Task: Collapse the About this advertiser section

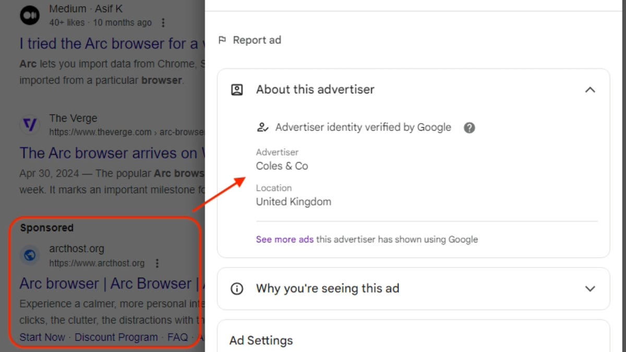Action: (590, 89)
